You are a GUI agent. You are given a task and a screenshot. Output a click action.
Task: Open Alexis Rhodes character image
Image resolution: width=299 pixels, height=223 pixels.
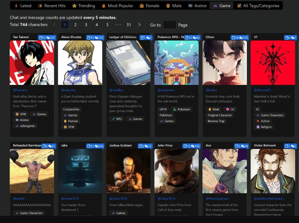80,63
